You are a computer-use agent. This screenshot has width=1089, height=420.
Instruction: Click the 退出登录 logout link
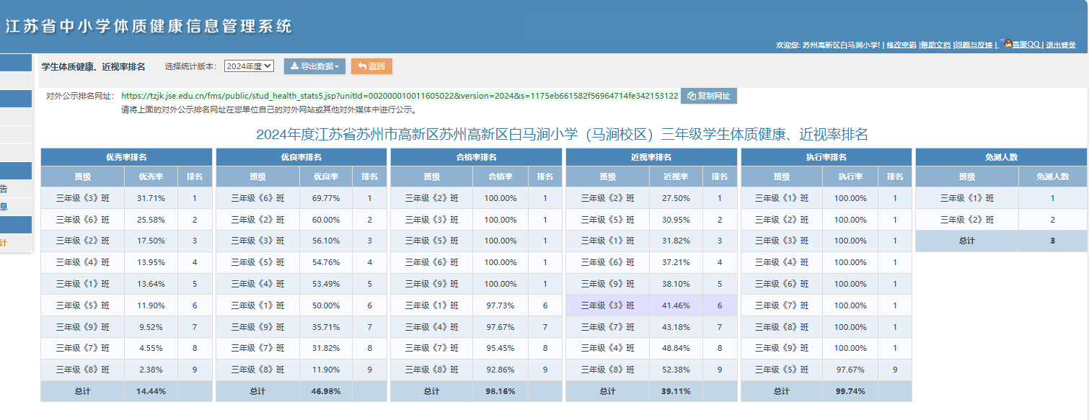point(1061,45)
